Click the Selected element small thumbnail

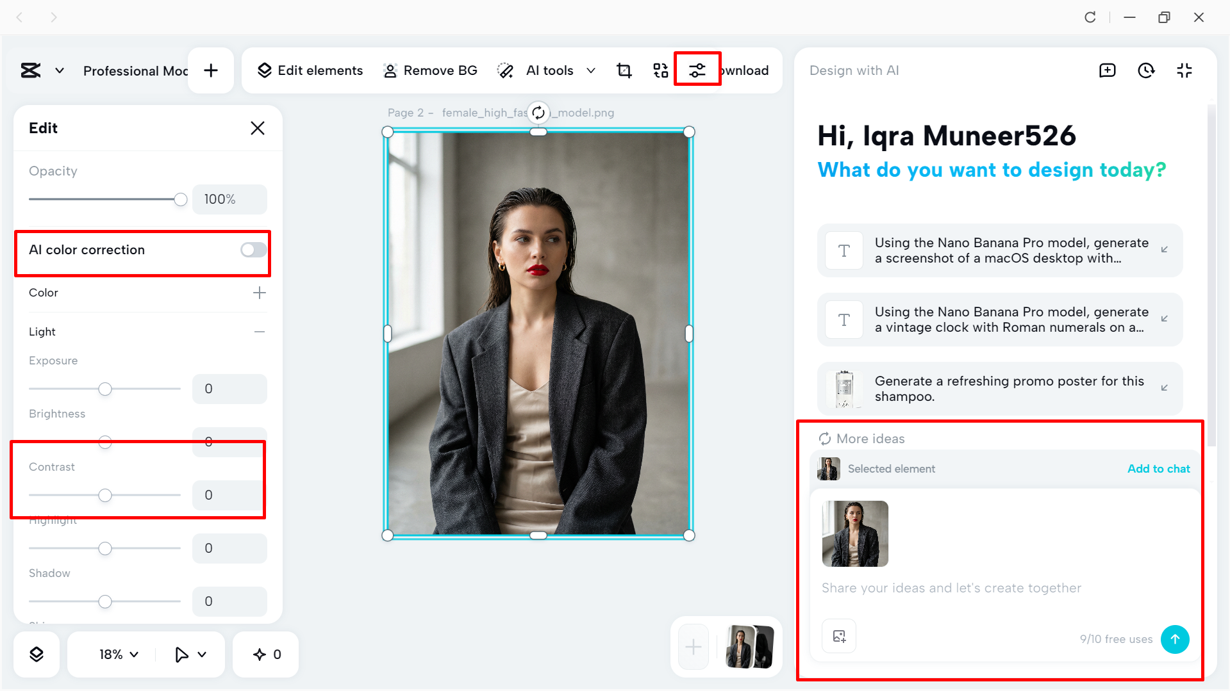pos(828,469)
